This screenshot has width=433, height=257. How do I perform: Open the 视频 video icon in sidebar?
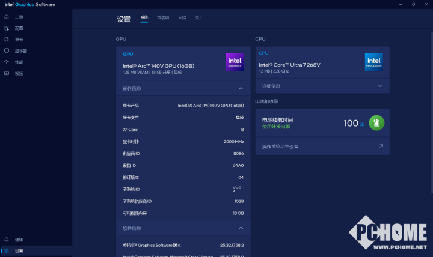7,73
